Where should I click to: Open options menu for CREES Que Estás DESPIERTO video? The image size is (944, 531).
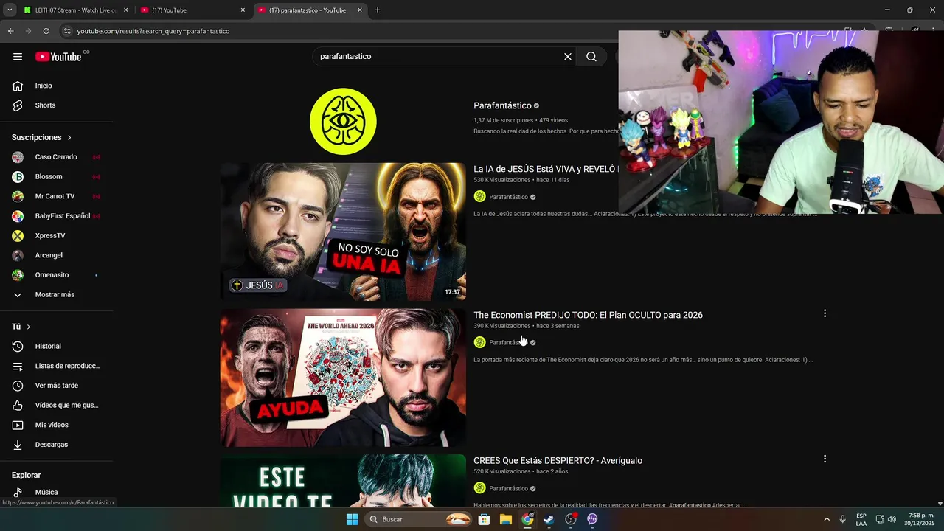pyautogui.click(x=825, y=459)
